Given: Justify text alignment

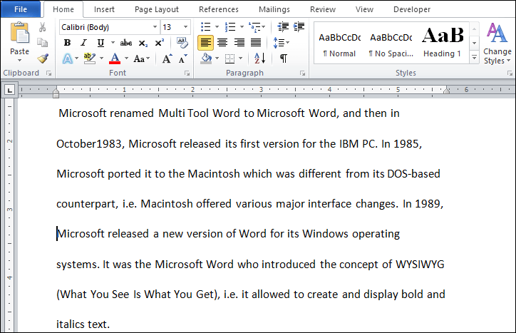Looking at the screenshot, I should pos(256,43).
